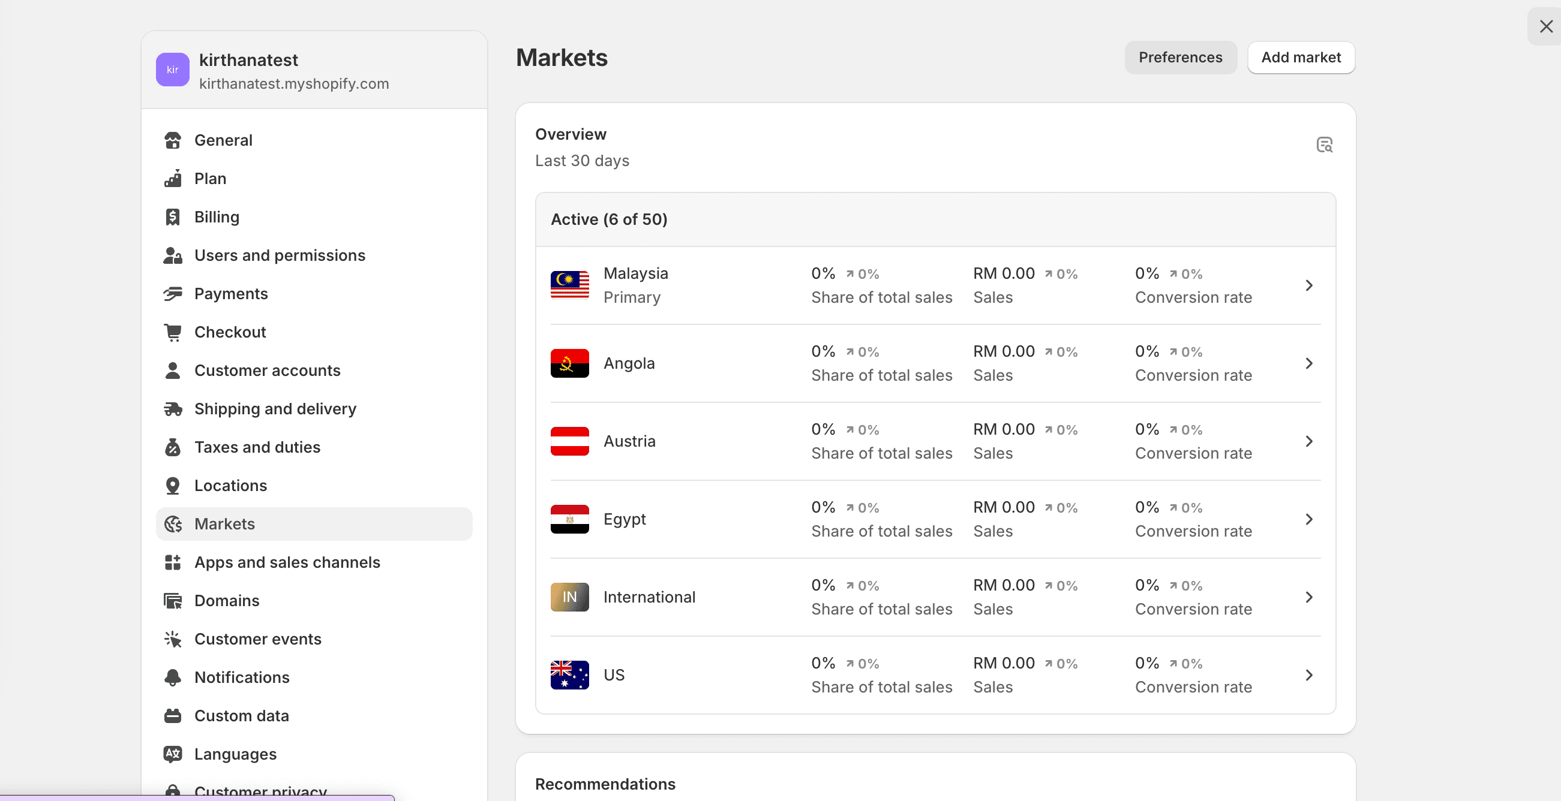Click the Payments hand icon
This screenshot has height=801, width=1561.
tap(173, 294)
